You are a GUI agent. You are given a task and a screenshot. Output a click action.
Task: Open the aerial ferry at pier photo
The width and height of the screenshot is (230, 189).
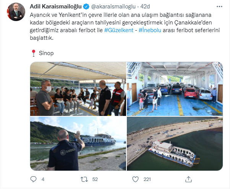175,143
